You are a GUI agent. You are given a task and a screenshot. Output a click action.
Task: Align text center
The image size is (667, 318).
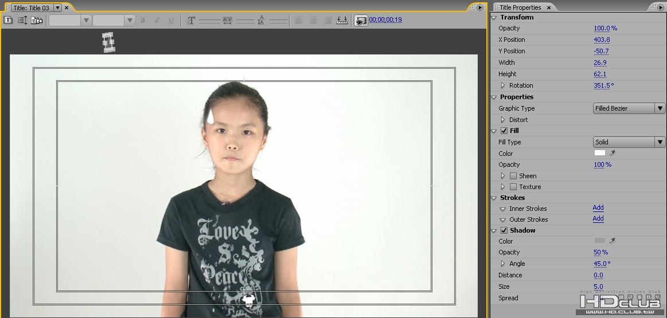click(313, 20)
